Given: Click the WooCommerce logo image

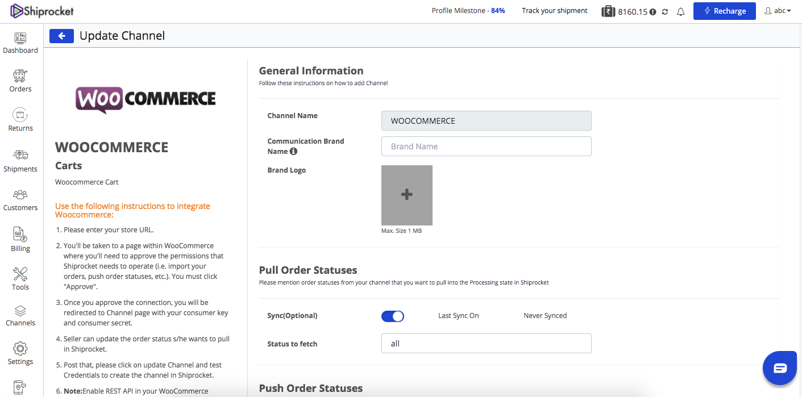Looking at the screenshot, I should (x=146, y=99).
